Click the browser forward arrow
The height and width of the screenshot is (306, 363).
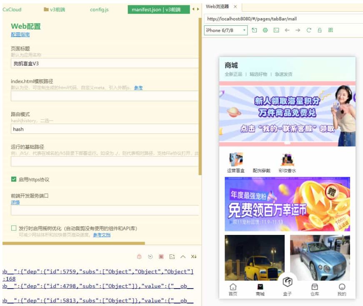click(298, 30)
